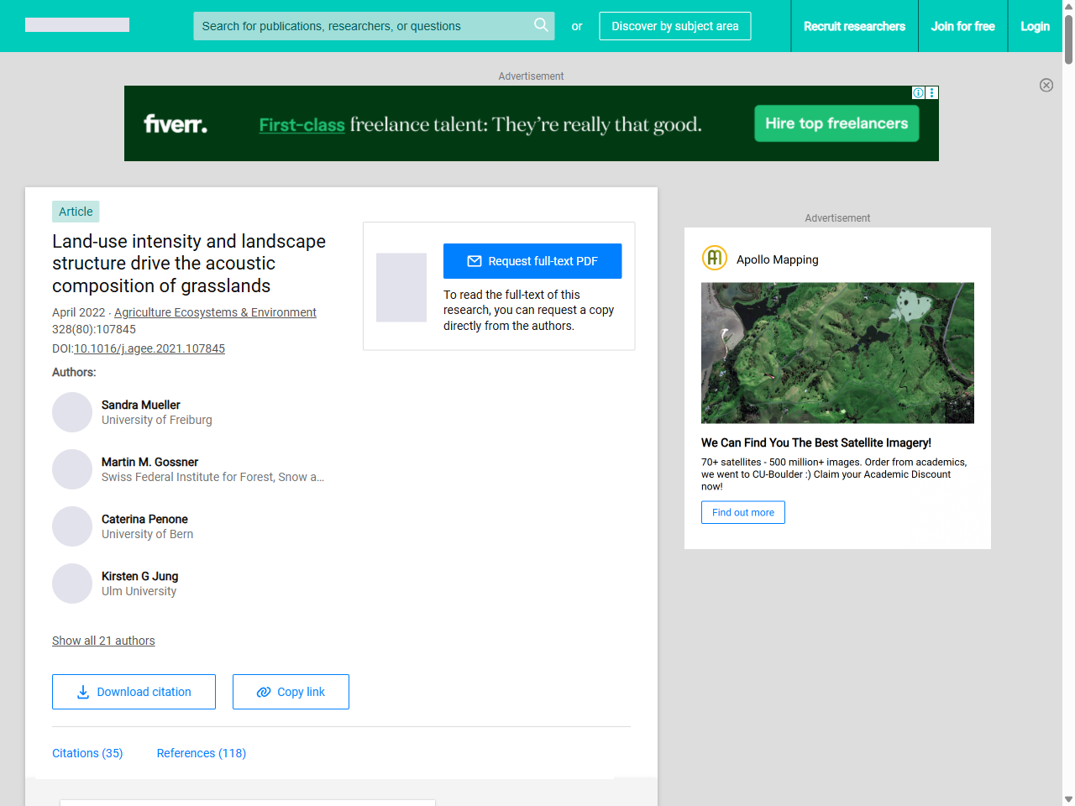
Task: Open Discover by subject area
Action: [674, 26]
